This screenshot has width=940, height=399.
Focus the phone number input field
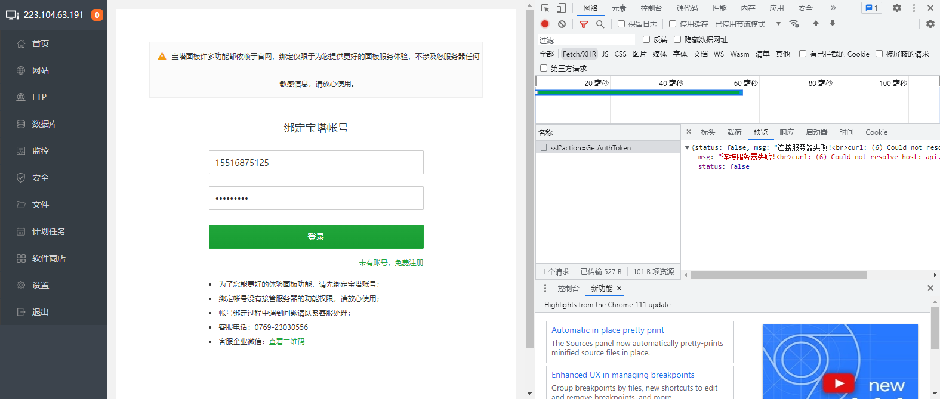[316, 162]
